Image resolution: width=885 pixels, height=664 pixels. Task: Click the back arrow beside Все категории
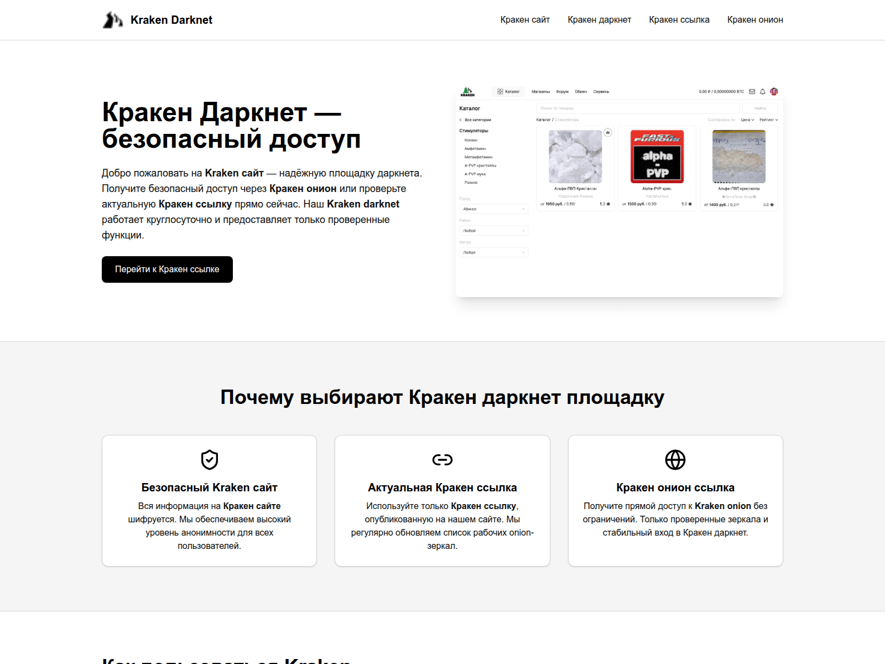coord(460,120)
